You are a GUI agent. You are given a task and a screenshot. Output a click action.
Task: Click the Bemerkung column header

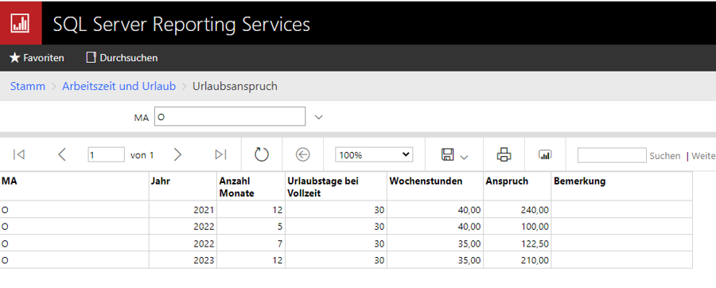click(622, 186)
